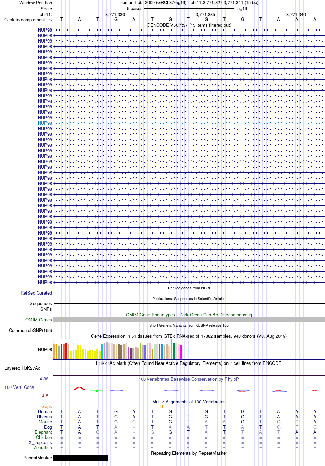The width and height of the screenshot is (325, 466).
Task: Click the '5 bases' scale bar label
Action: [x=134, y=8]
